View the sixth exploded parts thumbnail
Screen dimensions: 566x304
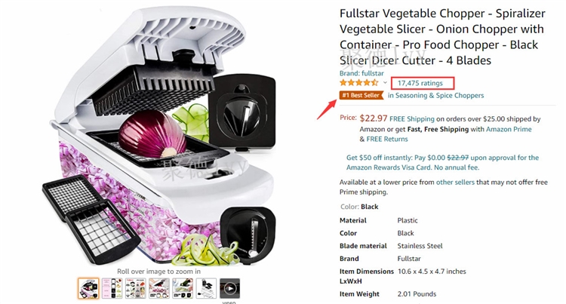[x=206, y=288]
